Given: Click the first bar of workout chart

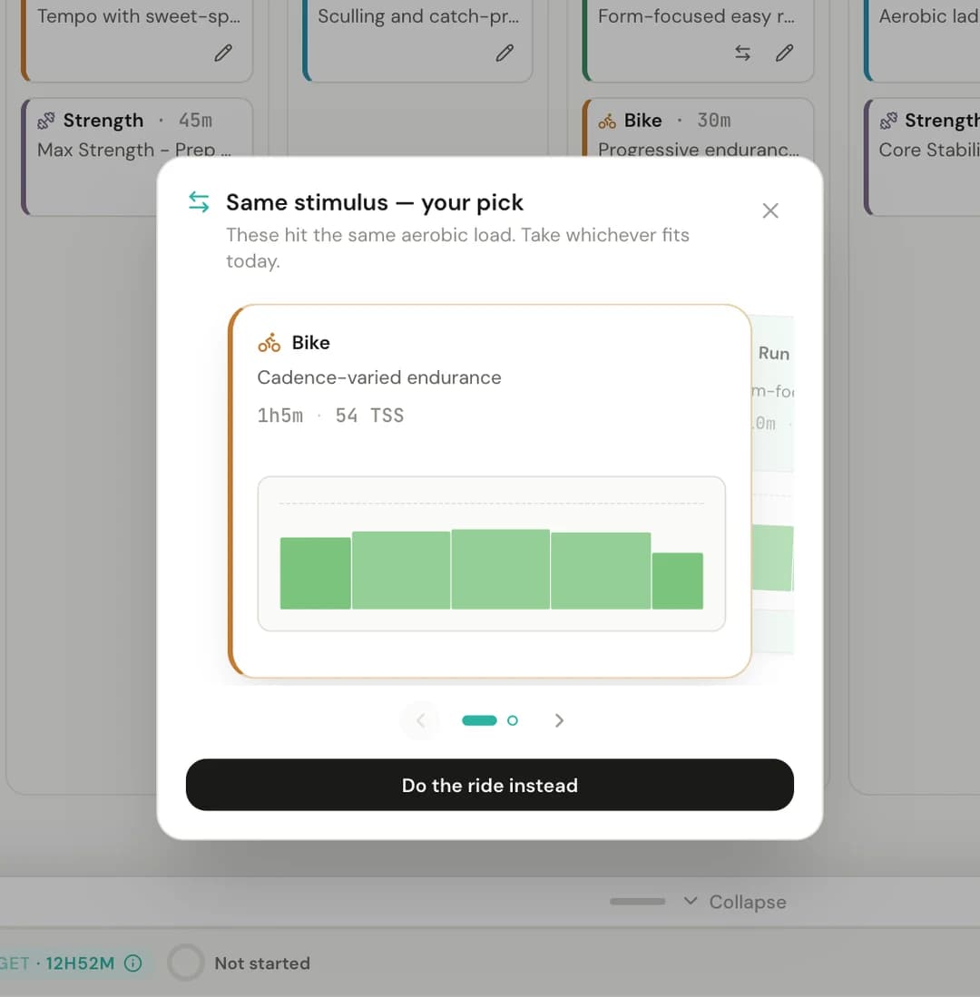Looking at the screenshot, I should tap(316, 573).
